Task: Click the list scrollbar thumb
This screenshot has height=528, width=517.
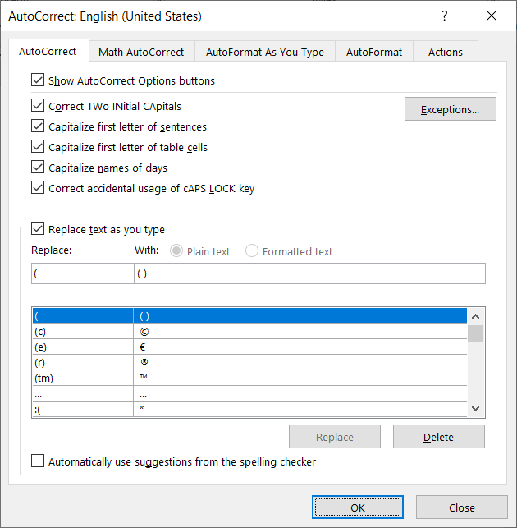Action: pos(476,333)
